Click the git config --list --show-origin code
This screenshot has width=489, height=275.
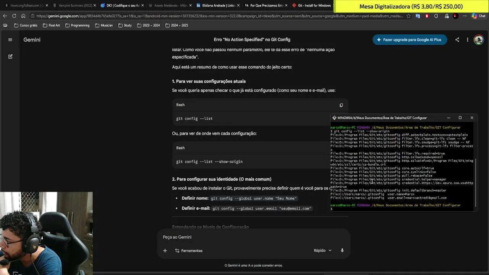209,162
